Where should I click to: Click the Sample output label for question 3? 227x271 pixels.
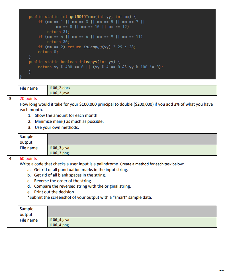tap(26, 139)
